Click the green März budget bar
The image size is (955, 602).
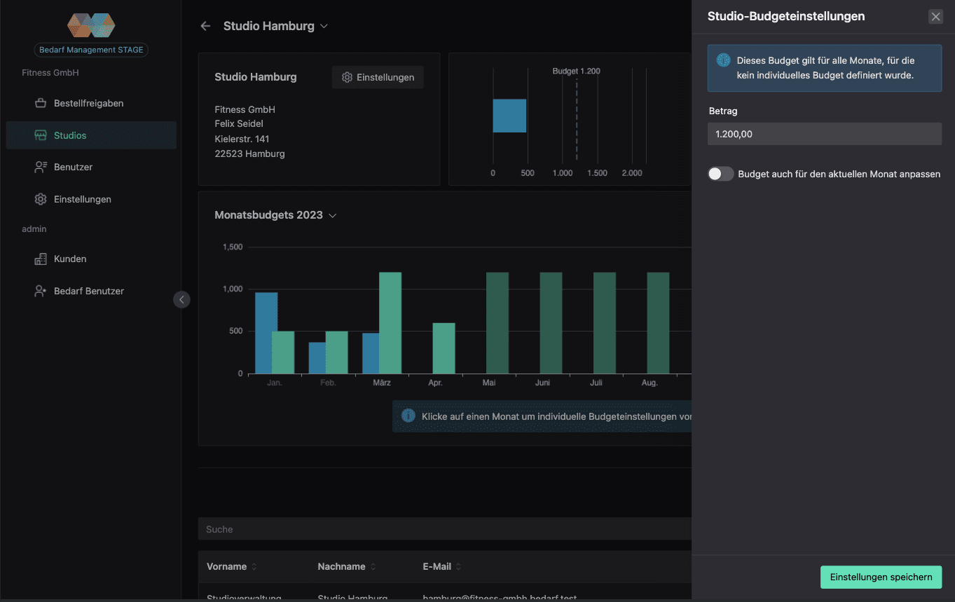point(390,322)
